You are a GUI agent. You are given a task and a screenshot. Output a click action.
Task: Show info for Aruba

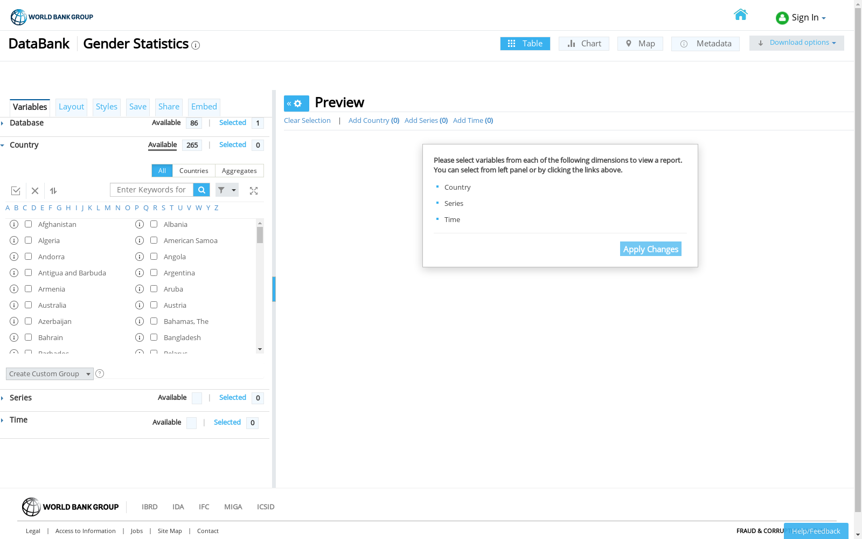pos(140,289)
